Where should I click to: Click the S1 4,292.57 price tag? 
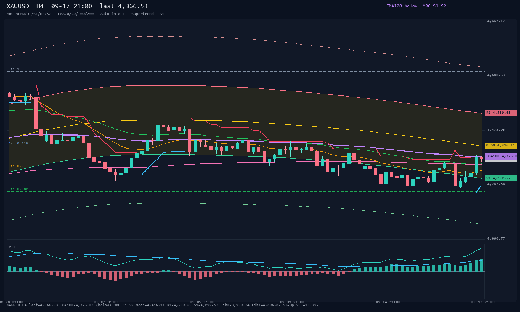501,178
